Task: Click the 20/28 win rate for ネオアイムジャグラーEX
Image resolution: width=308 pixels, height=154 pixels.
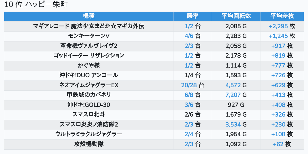Action: pos(189,85)
